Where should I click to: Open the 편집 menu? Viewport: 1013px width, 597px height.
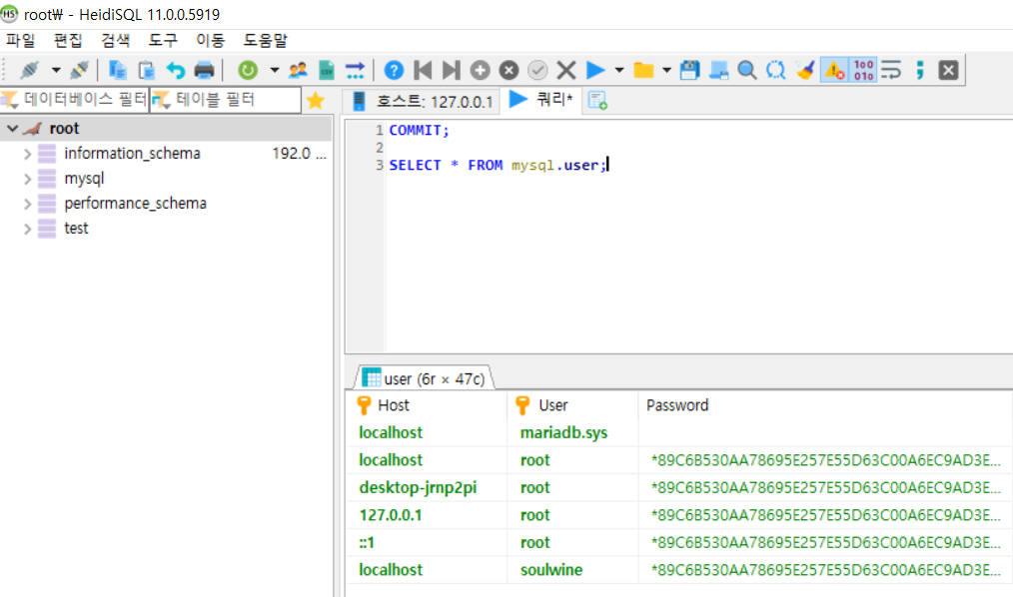click(68, 41)
